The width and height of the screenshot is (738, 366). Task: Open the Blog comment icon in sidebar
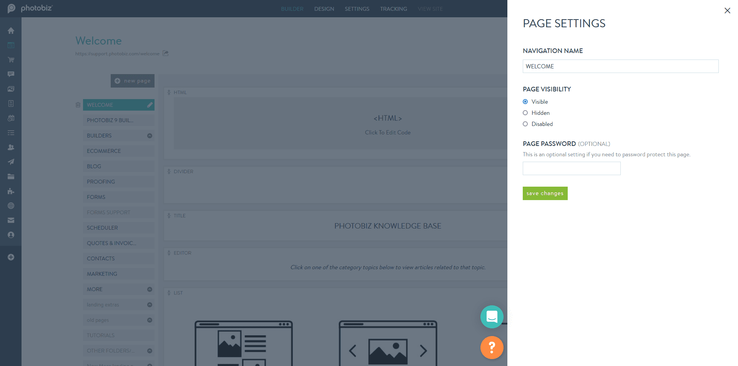[11, 74]
